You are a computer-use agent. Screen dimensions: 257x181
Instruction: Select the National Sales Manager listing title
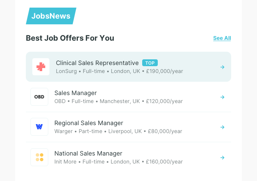[88, 153]
